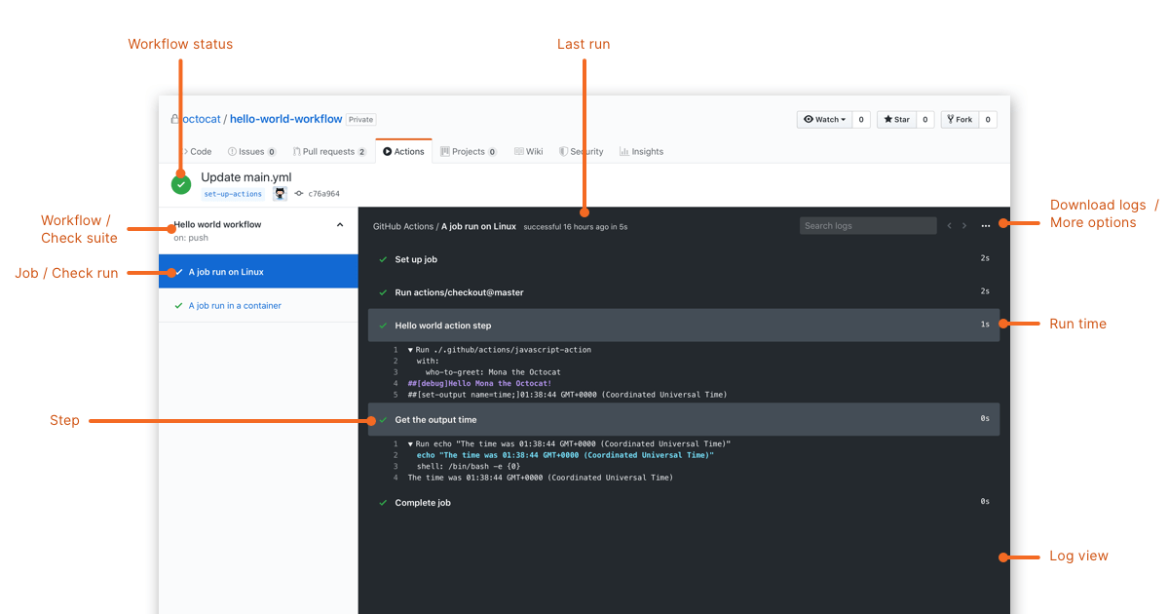Click the green workflow status check icon
The image size is (1169, 614).
coord(180,183)
